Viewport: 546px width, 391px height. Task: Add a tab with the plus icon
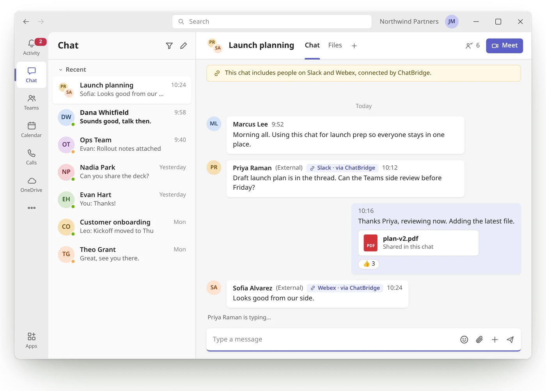[354, 46]
